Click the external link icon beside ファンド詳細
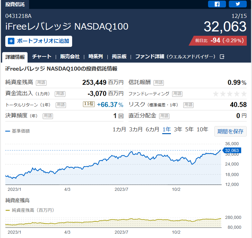 222,56
